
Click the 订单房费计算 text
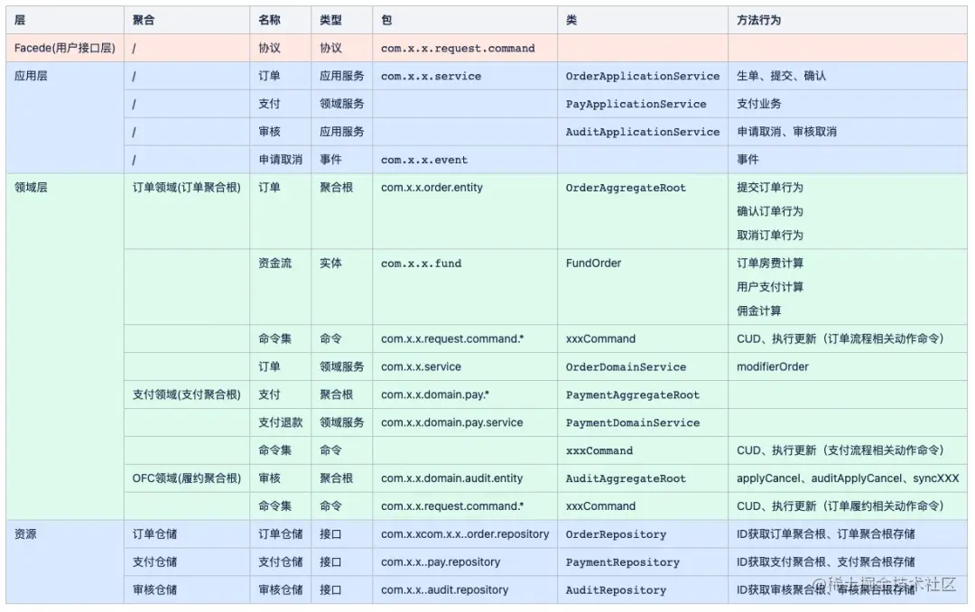point(770,263)
